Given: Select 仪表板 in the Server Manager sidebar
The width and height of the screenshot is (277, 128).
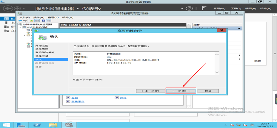Looking at the screenshot, I should (8, 19).
